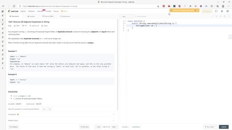Click the site info padlock in address bar
Viewport: 232px width, 130px height.
[20, 6]
